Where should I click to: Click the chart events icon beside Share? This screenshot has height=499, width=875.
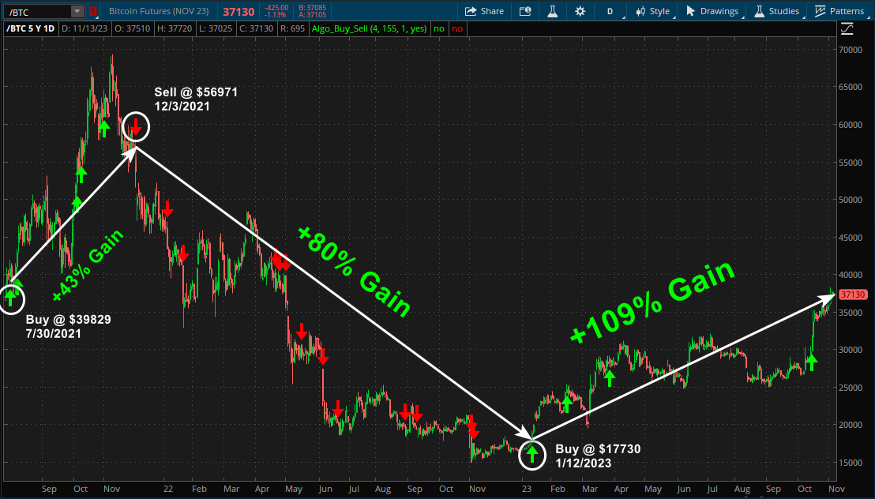[524, 11]
